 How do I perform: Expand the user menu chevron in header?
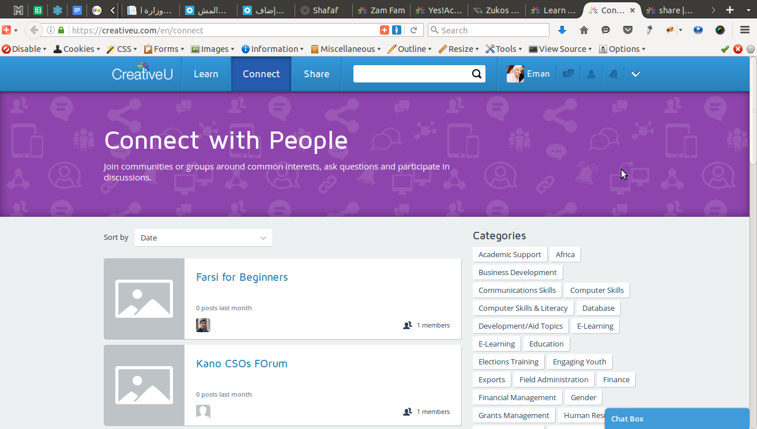[635, 74]
